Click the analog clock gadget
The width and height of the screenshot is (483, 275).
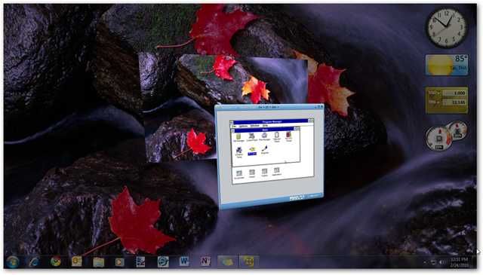coord(447,28)
